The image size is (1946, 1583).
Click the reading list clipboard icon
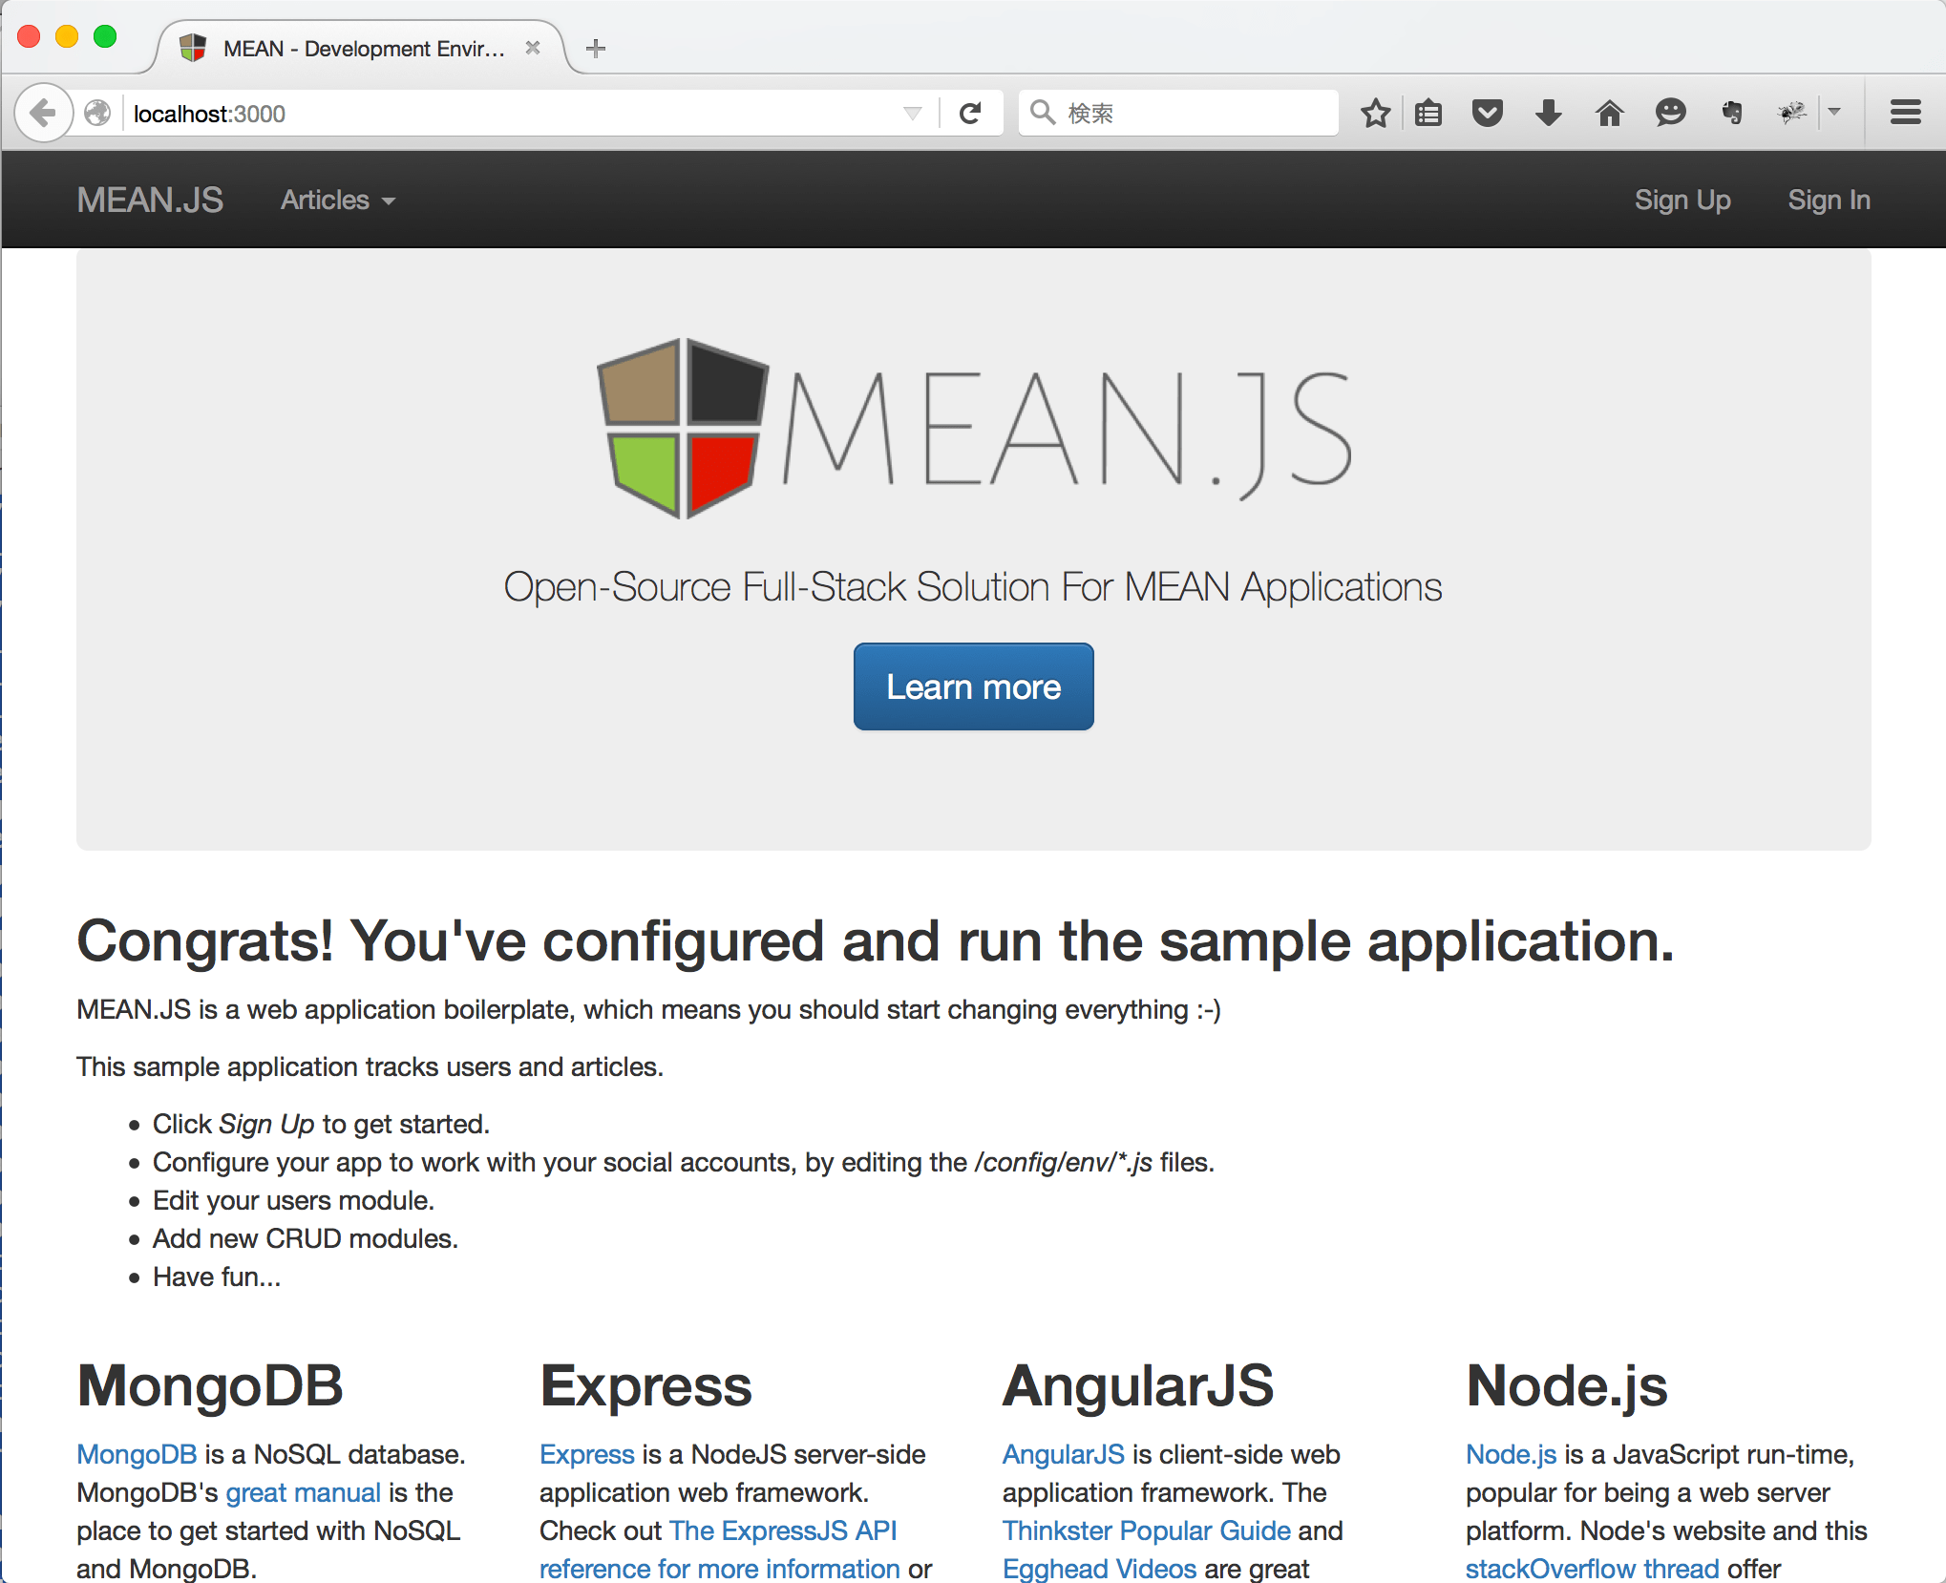click(x=1428, y=113)
